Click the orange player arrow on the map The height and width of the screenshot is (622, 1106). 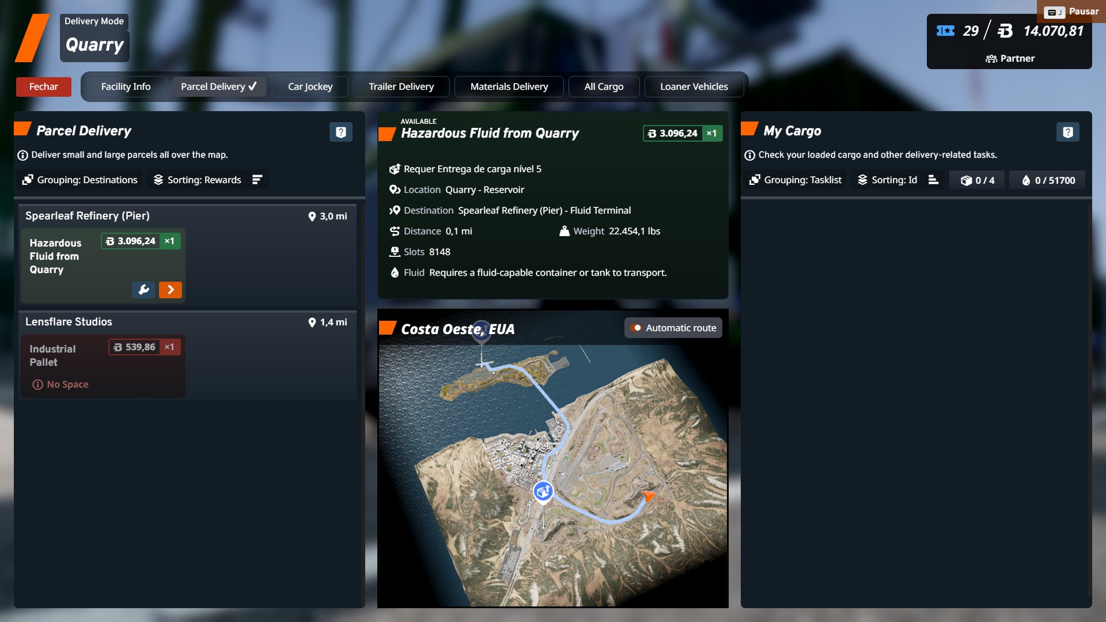(649, 495)
